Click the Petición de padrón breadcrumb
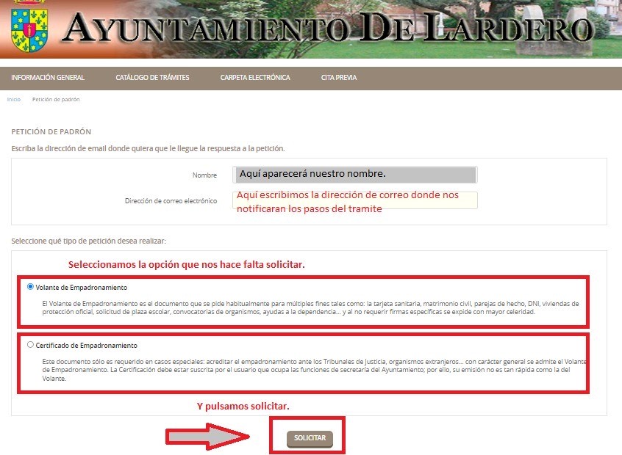The image size is (622, 455). pyautogui.click(x=56, y=99)
